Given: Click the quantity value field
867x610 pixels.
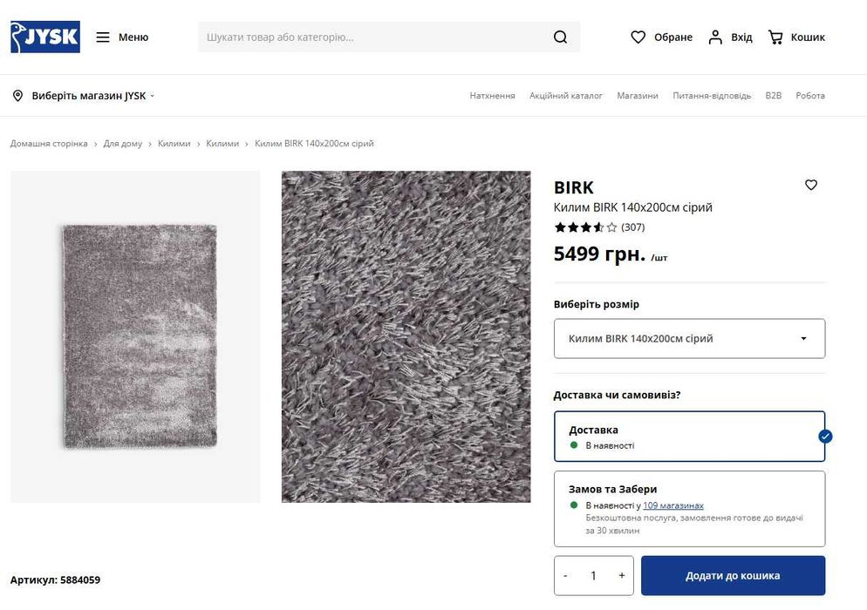Looking at the screenshot, I should [593, 576].
